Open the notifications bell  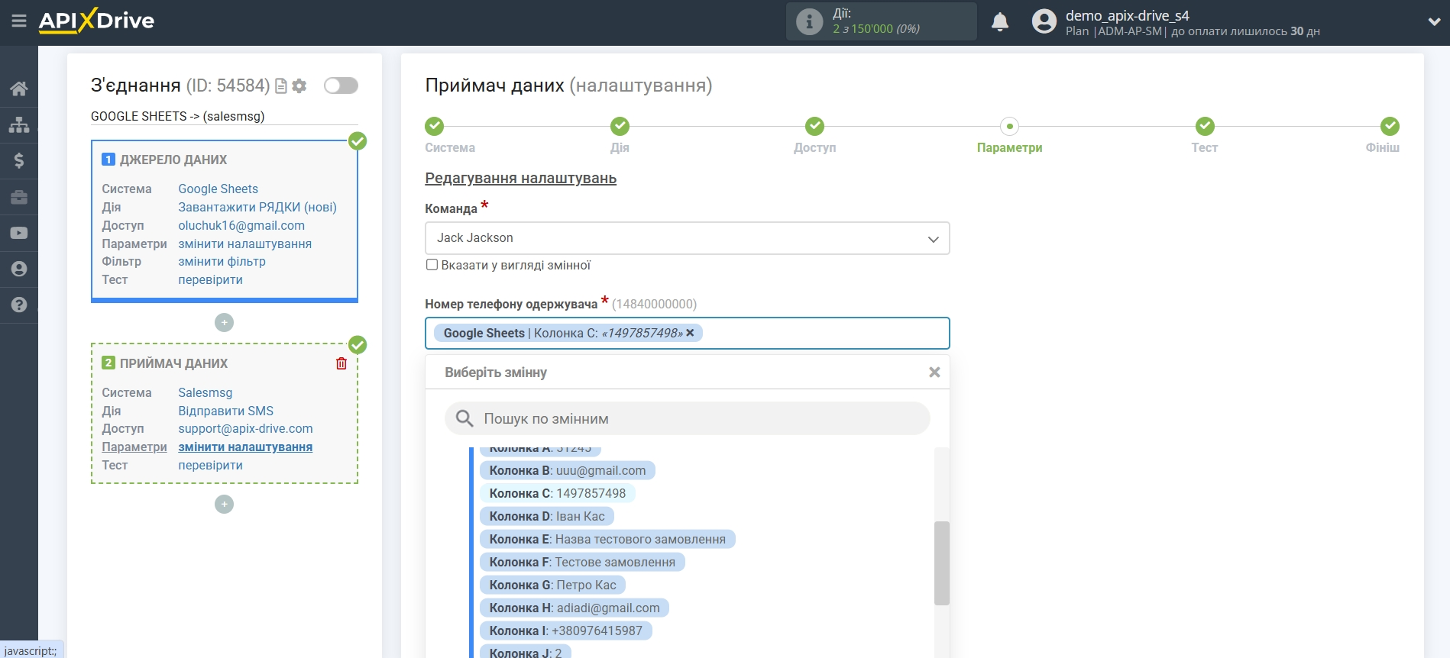click(1000, 21)
